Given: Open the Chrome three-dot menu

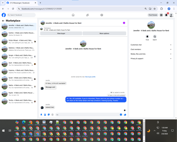Looking at the screenshot, I should (174, 9).
